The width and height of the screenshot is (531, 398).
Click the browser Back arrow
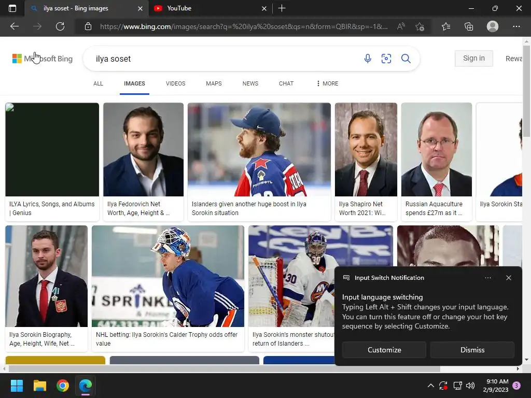point(14,26)
